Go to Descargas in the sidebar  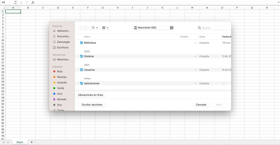[x=61, y=42]
